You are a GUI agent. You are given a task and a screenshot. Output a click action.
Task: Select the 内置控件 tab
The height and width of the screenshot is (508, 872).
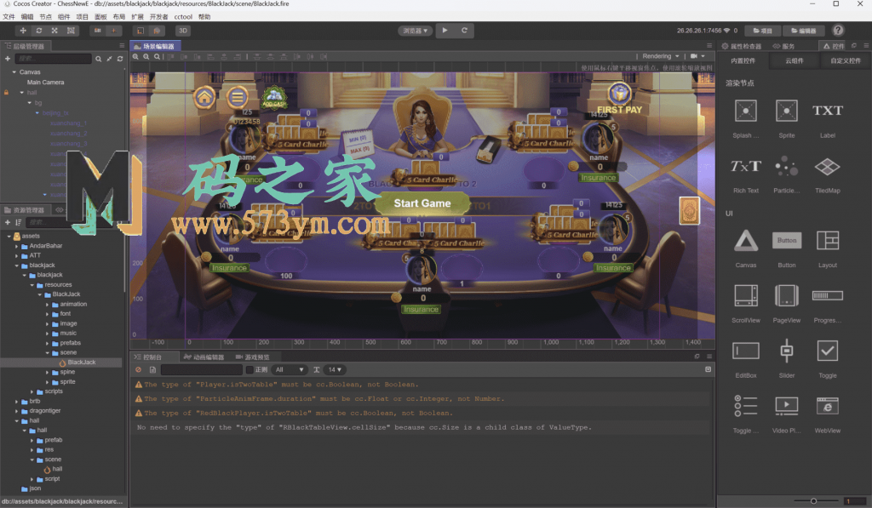pyautogui.click(x=743, y=60)
